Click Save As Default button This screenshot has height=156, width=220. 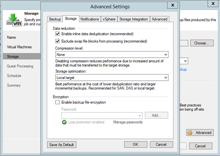62,145
